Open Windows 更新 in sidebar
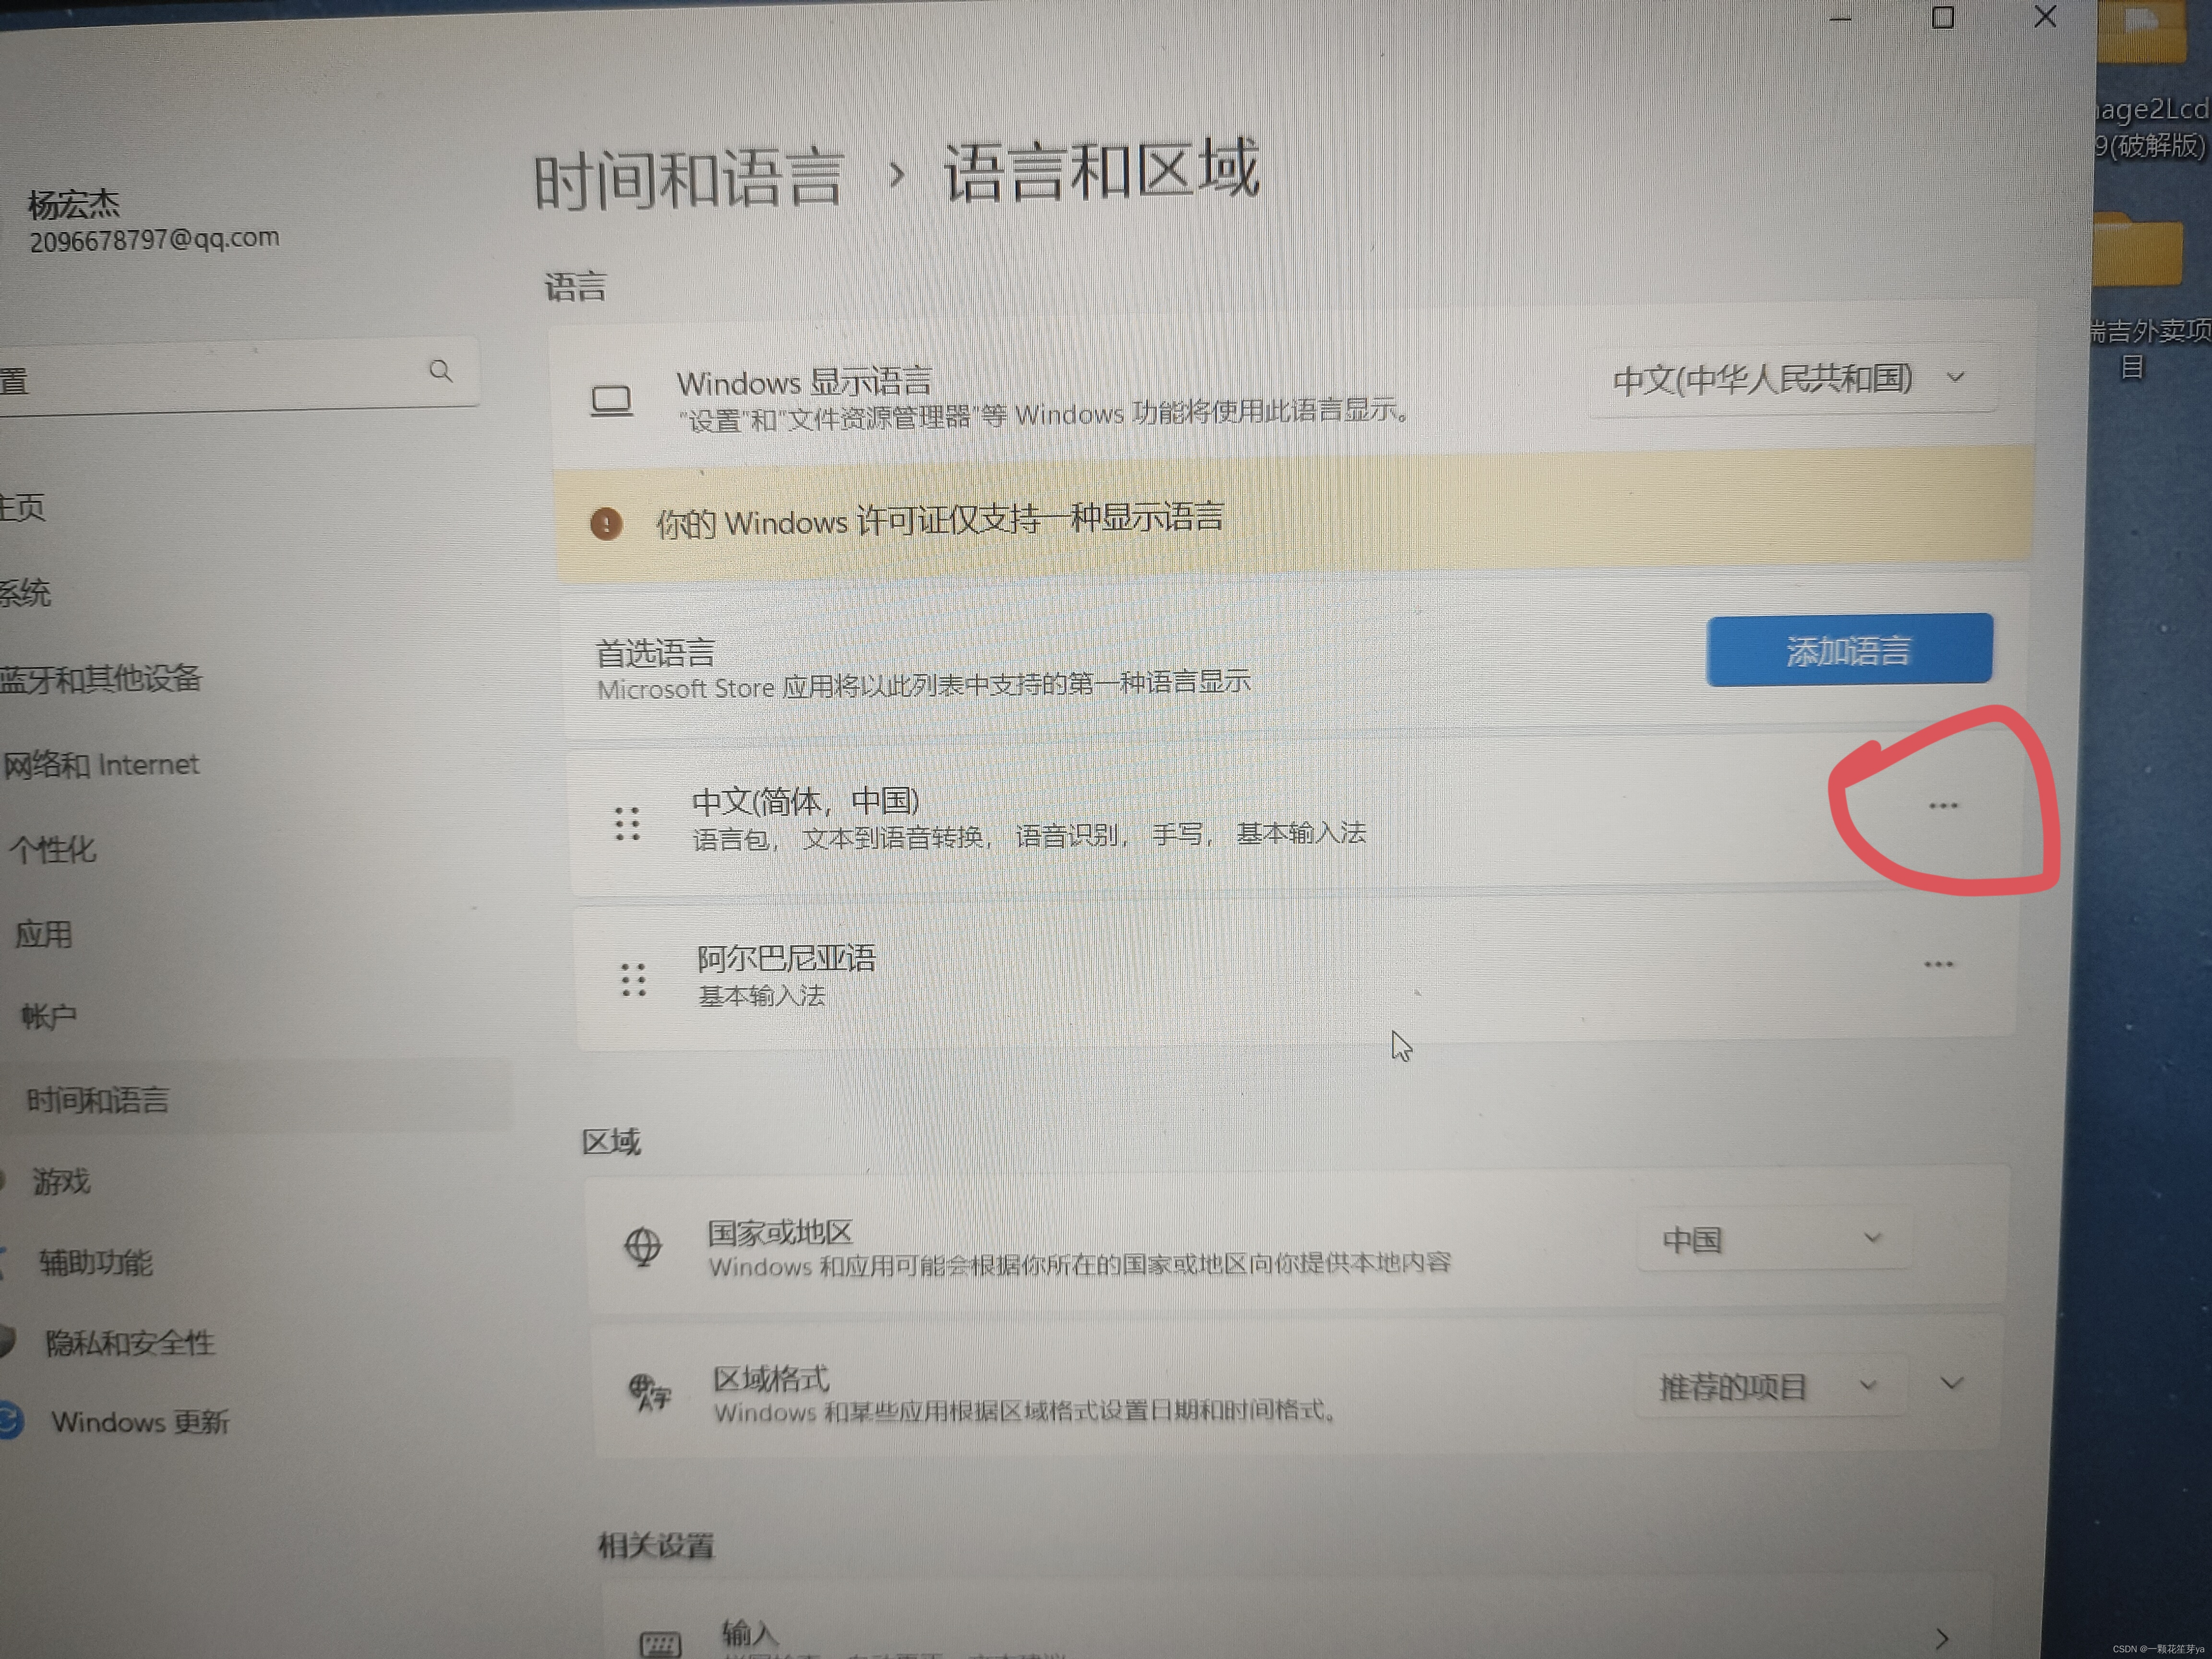Image resolution: width=2212 pixels, height=1659 pixels. [140, 1421]
